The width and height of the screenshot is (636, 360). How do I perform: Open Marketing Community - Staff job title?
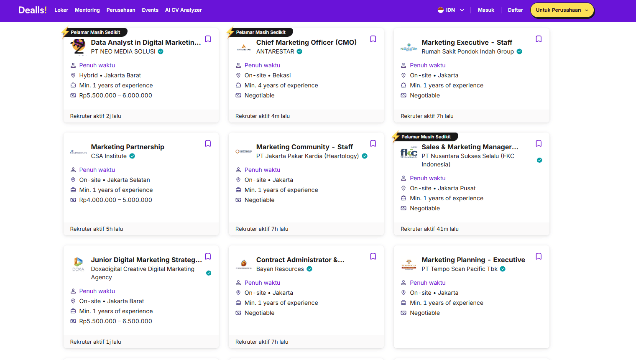pyautogui.click(x=304, y=147)
